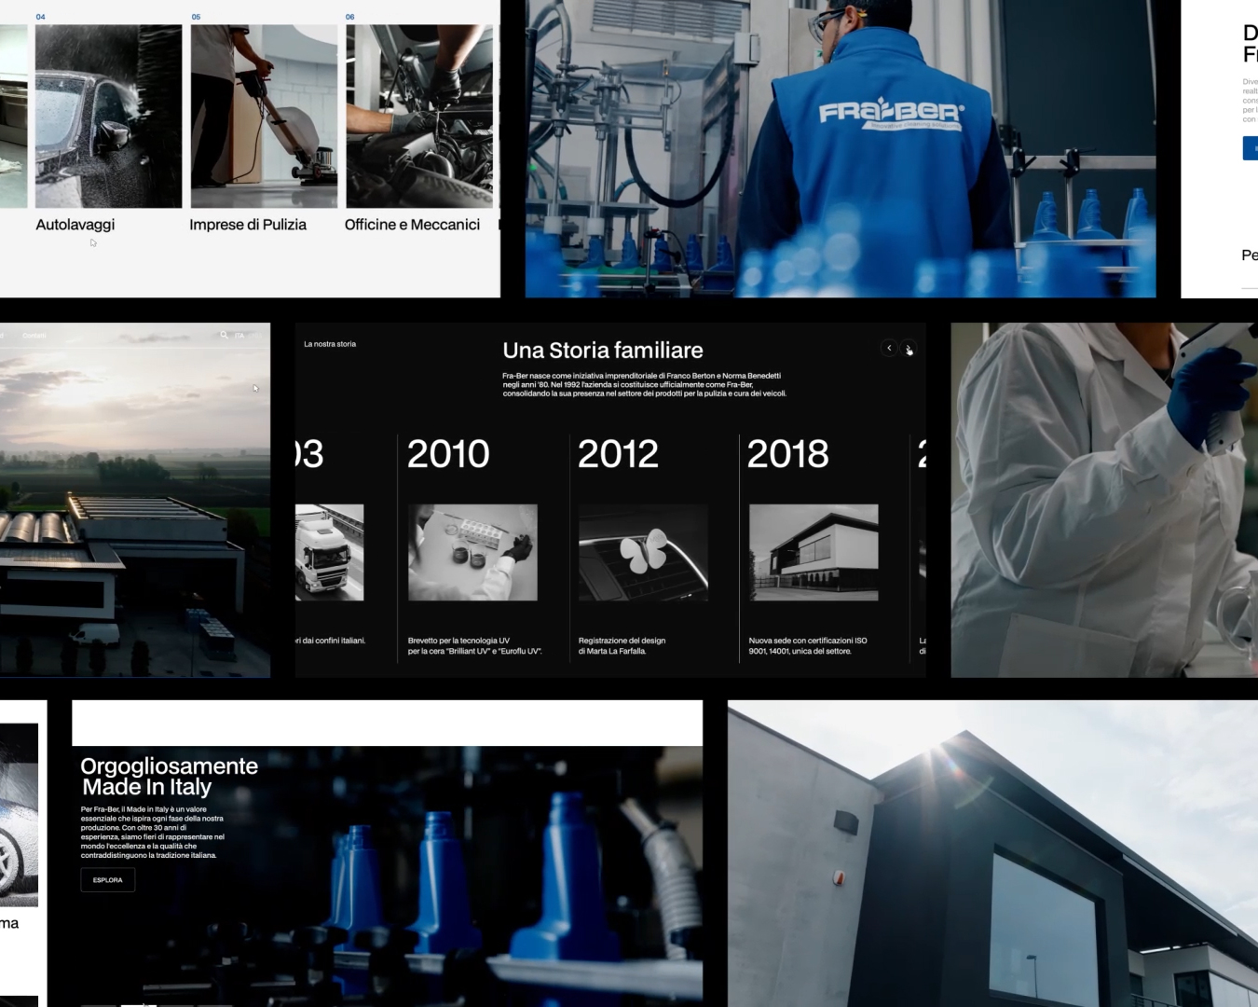Select the ITA language option
1258x1007 pixels.
239,336
